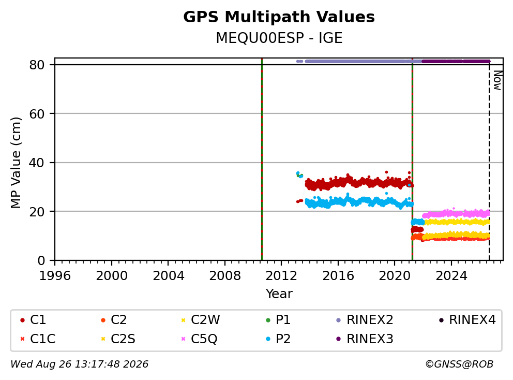The image size is (513, 380).
Task: Click the Year axis label
Action: 279,294
